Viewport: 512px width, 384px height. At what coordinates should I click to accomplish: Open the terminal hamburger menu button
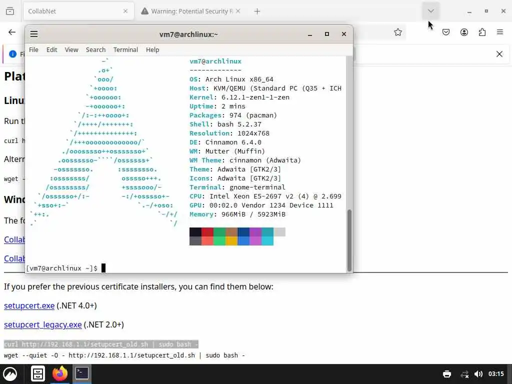pos(34,34)
